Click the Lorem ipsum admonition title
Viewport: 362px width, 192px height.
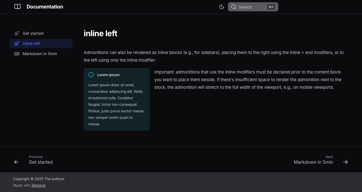pos(108,75)
